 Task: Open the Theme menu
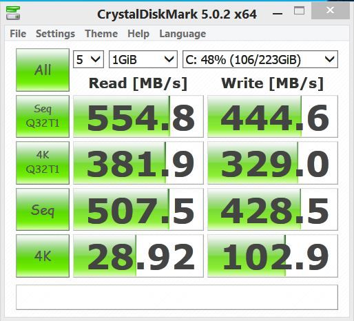101,34
